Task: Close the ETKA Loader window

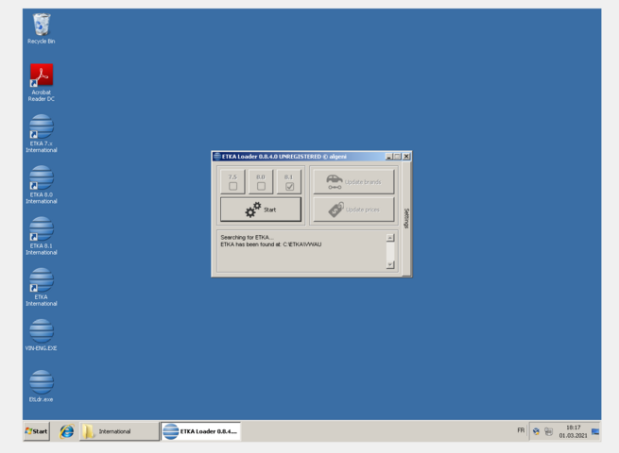Action: 406,157
